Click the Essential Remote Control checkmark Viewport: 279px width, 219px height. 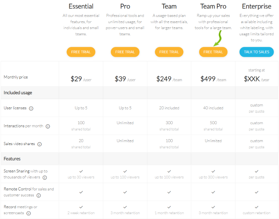[81, 192]
